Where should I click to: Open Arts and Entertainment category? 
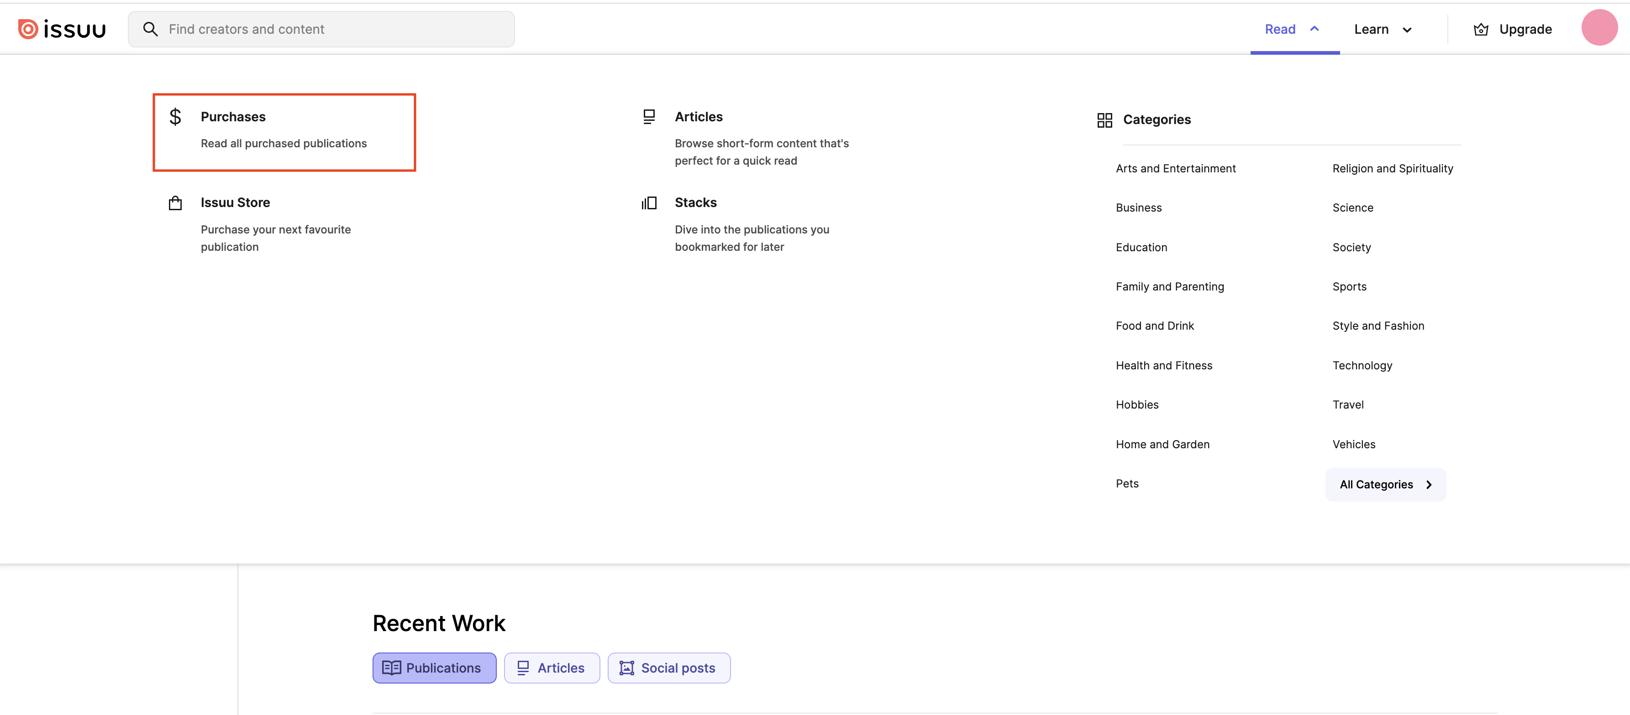click(x=1175, y=168)
